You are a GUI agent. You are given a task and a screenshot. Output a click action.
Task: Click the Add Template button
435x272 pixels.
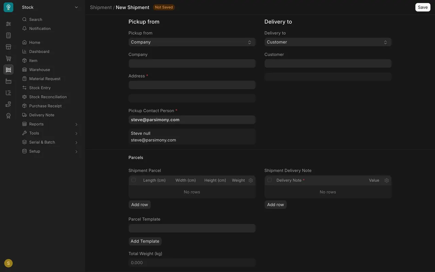point(145,241)
